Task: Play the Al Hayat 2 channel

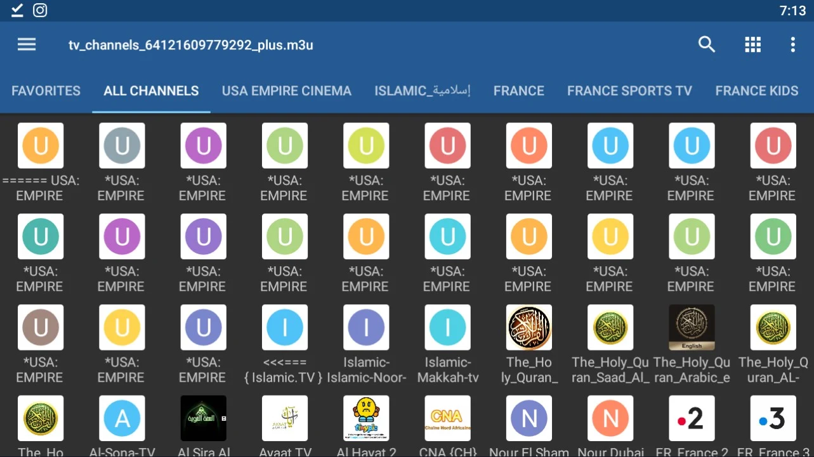Action: 366,426
